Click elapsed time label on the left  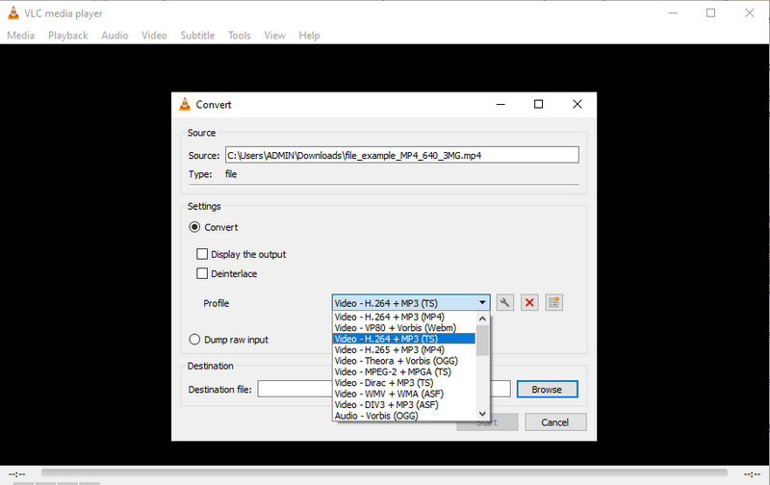(x=17, y=474)
